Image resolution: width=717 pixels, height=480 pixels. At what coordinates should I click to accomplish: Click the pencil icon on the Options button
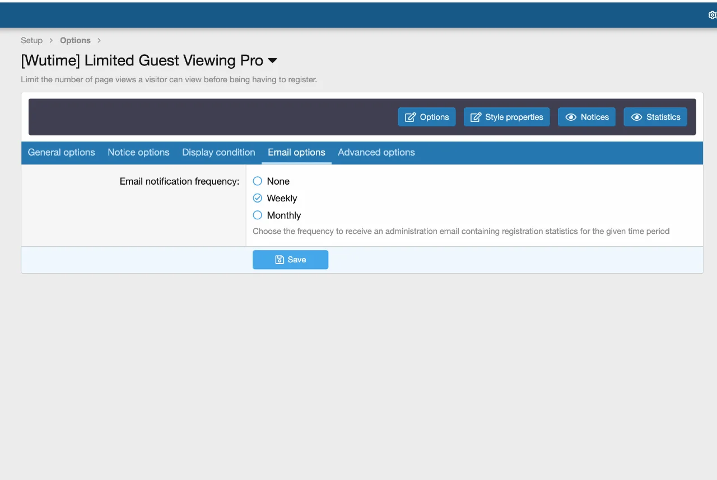(410, 117)
